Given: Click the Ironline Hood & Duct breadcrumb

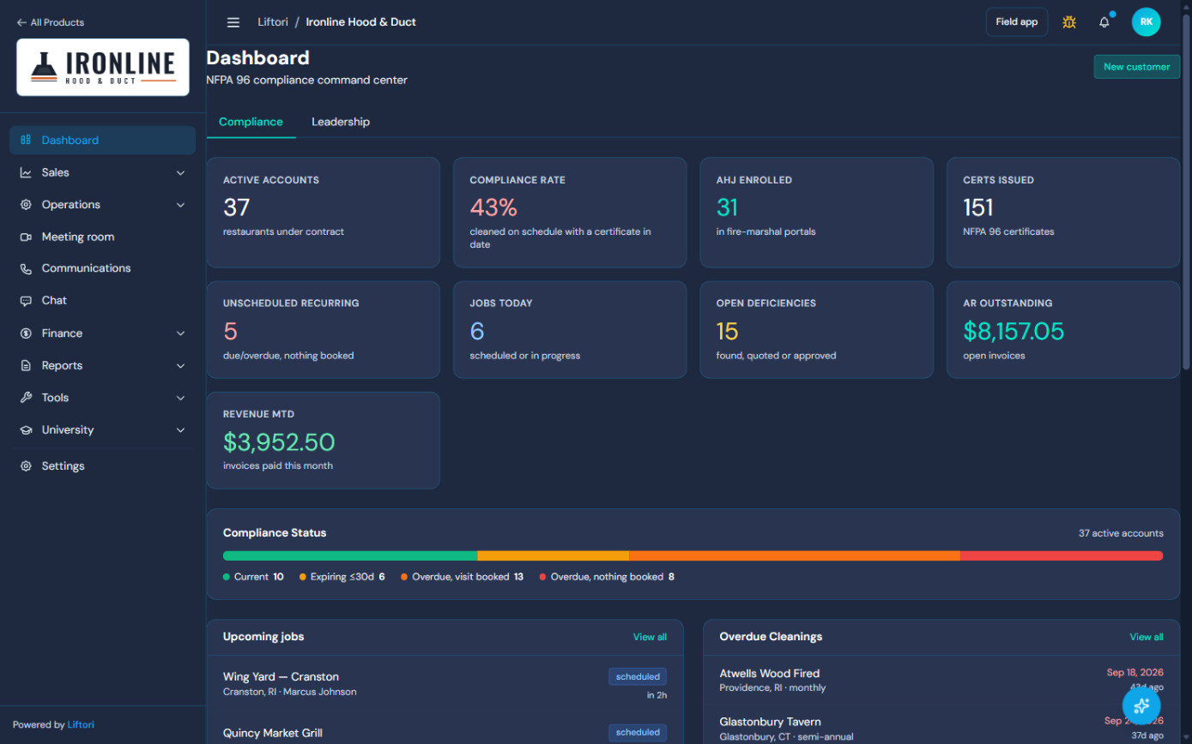Looking at the screenshot, I should coord(360,22).
